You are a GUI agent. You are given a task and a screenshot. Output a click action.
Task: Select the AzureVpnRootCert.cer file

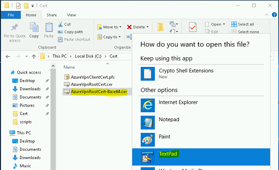pyautogui.click(x=88, y=84)
